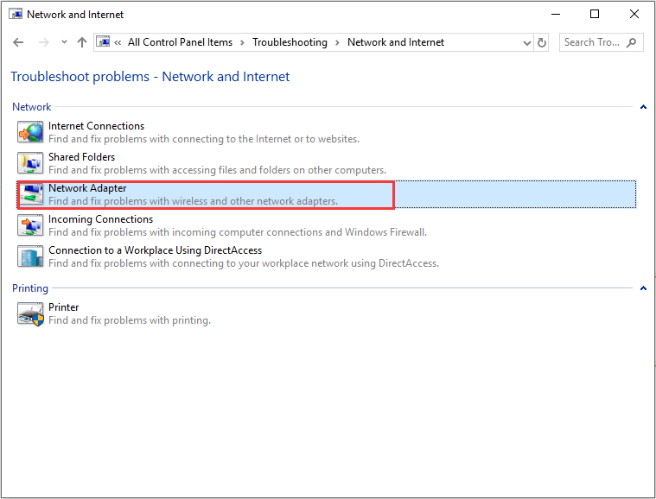Viewport: 656px width, 499px height.
Task: Click the Search Troubleshooting input field
Action: (x=591, y=42)
